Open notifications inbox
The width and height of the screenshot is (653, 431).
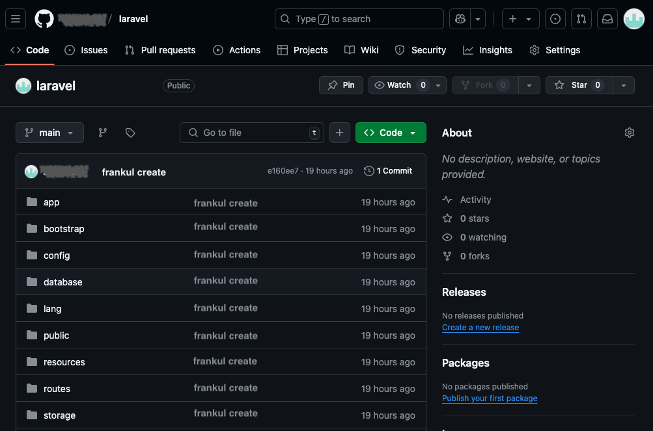(607, 19)
